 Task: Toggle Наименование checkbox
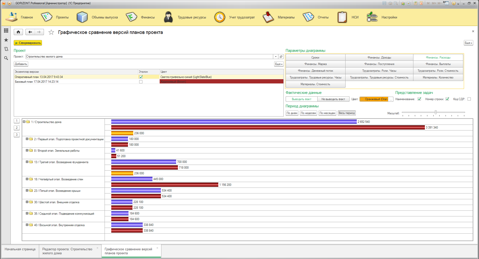coord(419,99)
